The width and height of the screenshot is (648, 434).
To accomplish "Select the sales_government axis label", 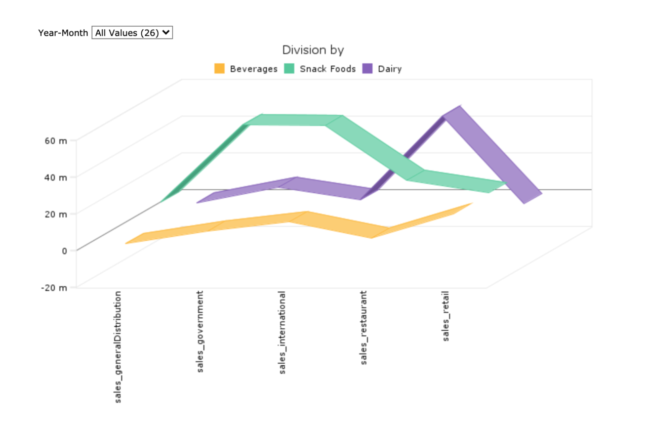I will point(200,331).
